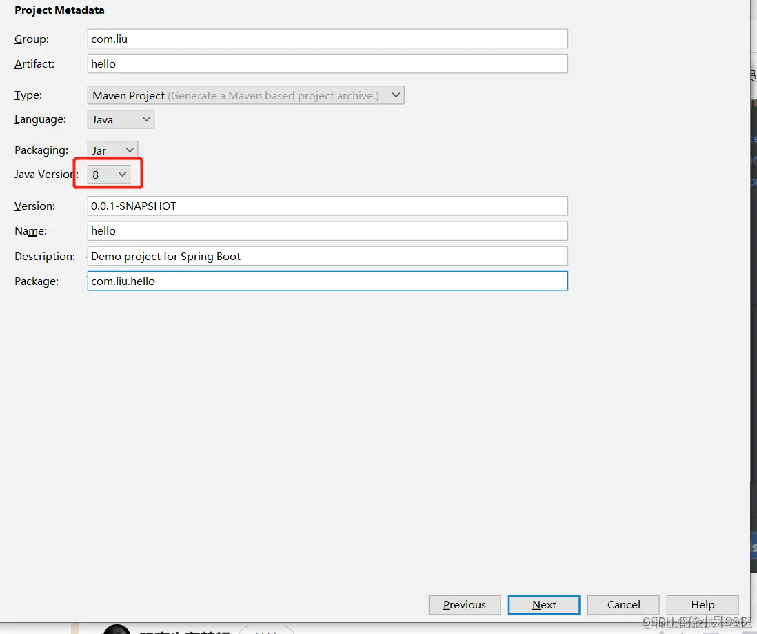
Task: Click the Description label
Action: click(45, 257)
